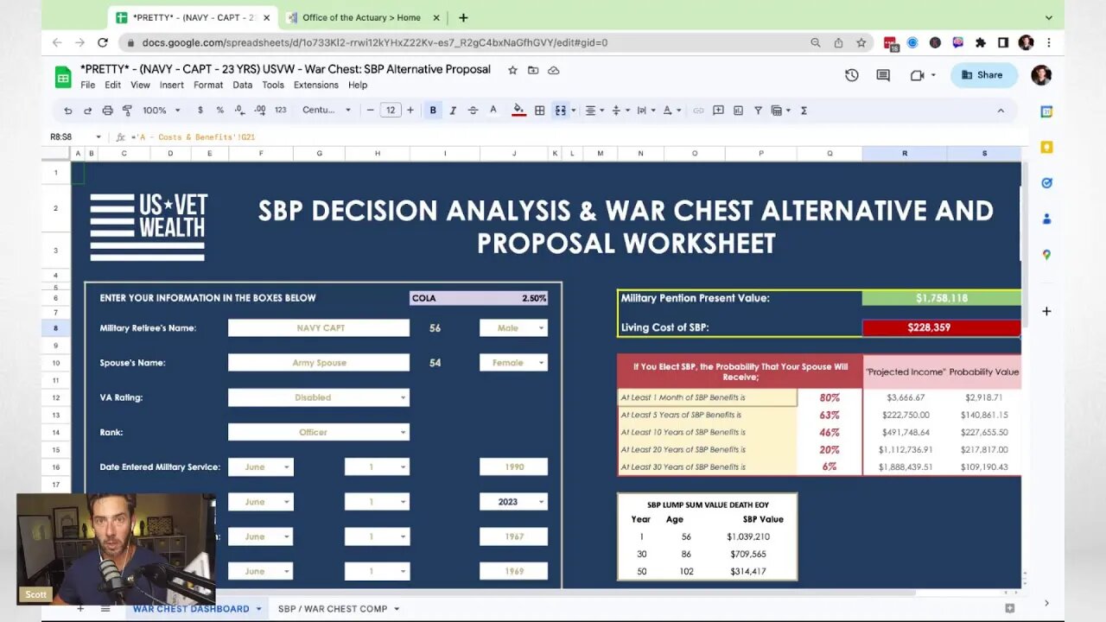Toggle italic formatting
The width and height of the screenshot is (1106, 622).
pyautogui.click(x=453, y=111)
